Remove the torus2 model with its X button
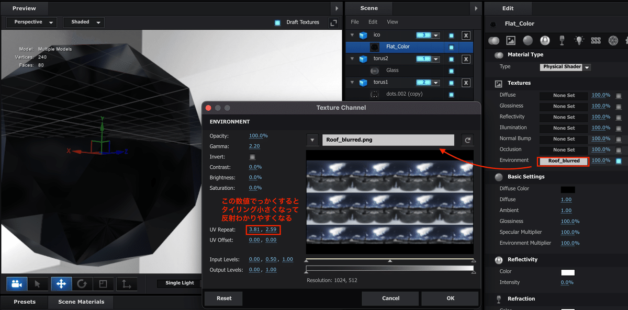Image resolution: width=628 pixels, height=310 pixels. pyautogui.click(x=466, y=59)
